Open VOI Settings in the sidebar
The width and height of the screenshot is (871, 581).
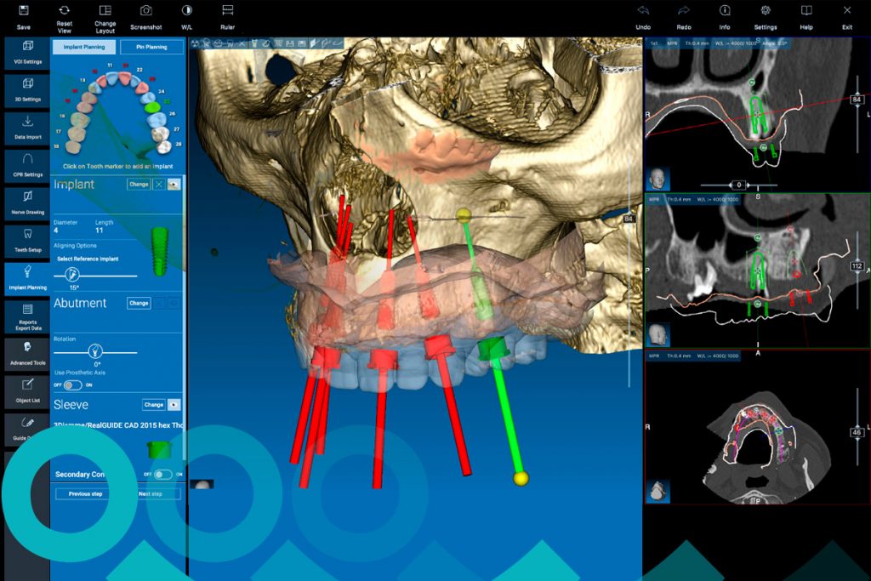point(27,54)
